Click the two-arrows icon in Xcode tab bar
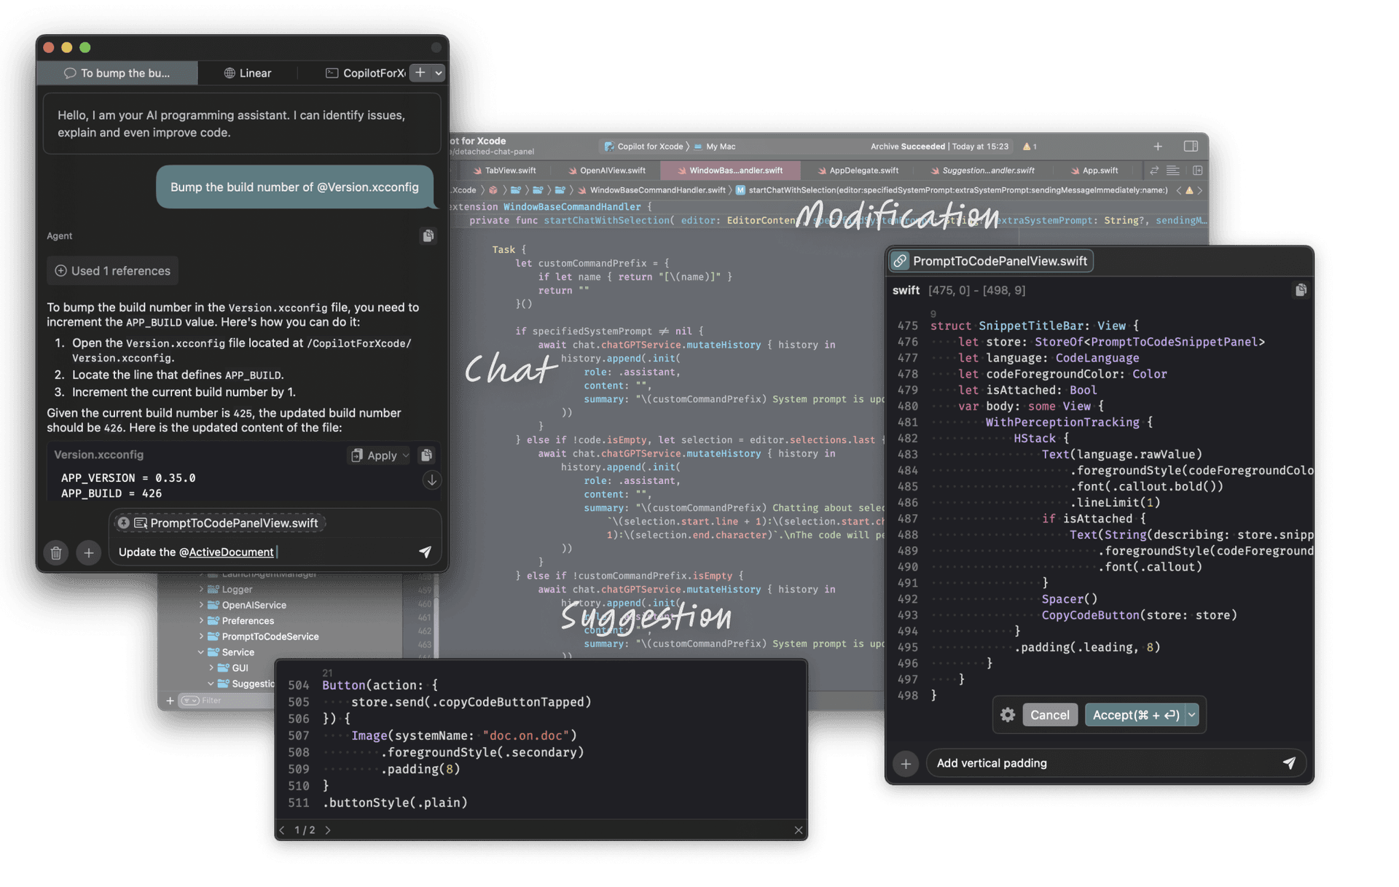1399x887 pixels. pyautogui.click(x=1153, y=171)
